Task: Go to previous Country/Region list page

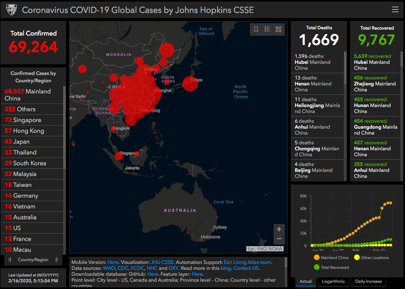Action: tap(10, 260)
